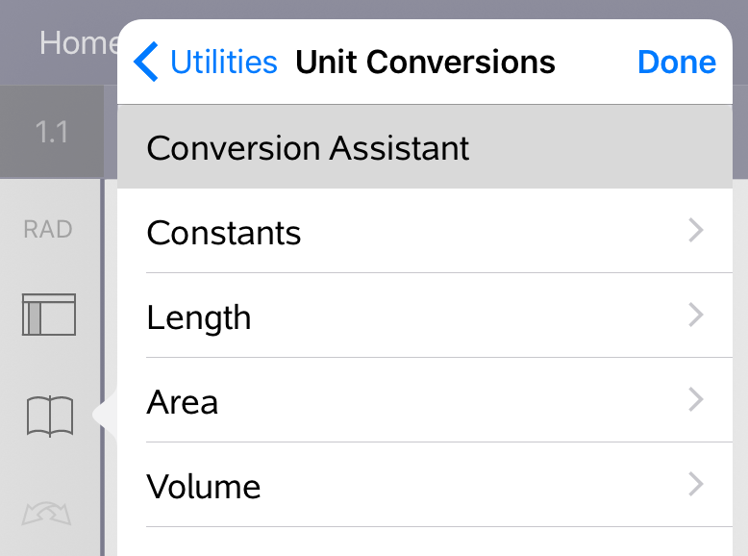The width and height of the screenshot is (748, 556).
Task: Tap the double-arrow icon at sidebar bottom
Action: [49, 515]
